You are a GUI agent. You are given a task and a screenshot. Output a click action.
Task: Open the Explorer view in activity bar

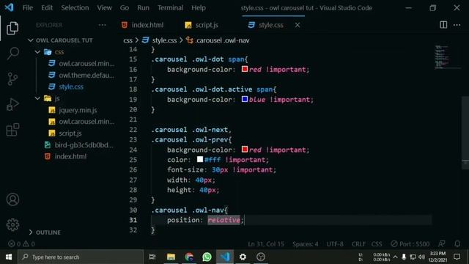pos(12,28)
